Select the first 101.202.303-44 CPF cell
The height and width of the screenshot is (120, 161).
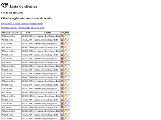[28, 40]
